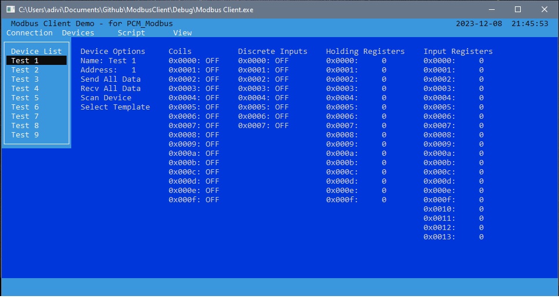The image size is (559, 299).
Task: Open Select Template option
Action: point(115,107)
